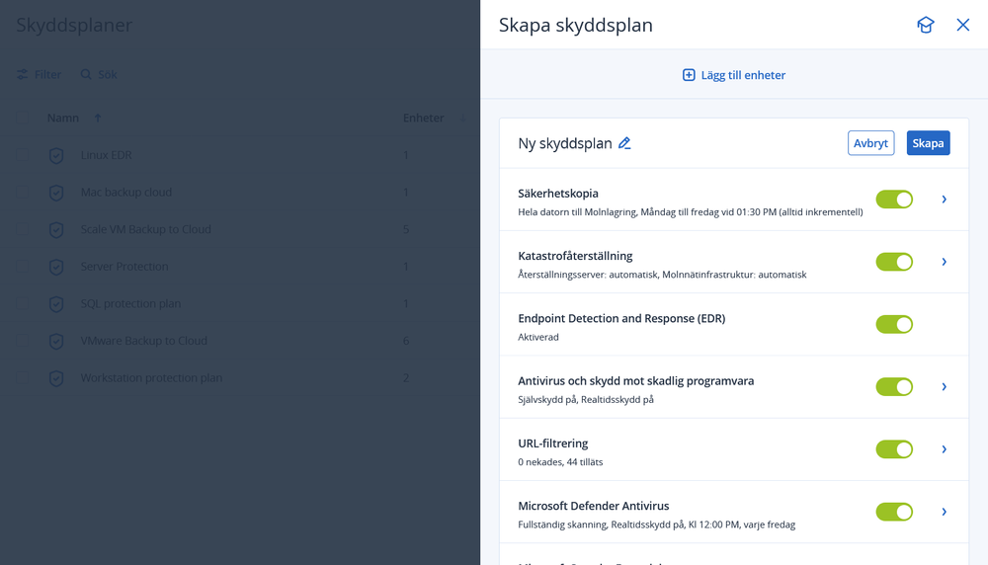988x565 pixels.
Task: Open the VMware Backup to Cloud plan
Action: [x=143, y=341]
